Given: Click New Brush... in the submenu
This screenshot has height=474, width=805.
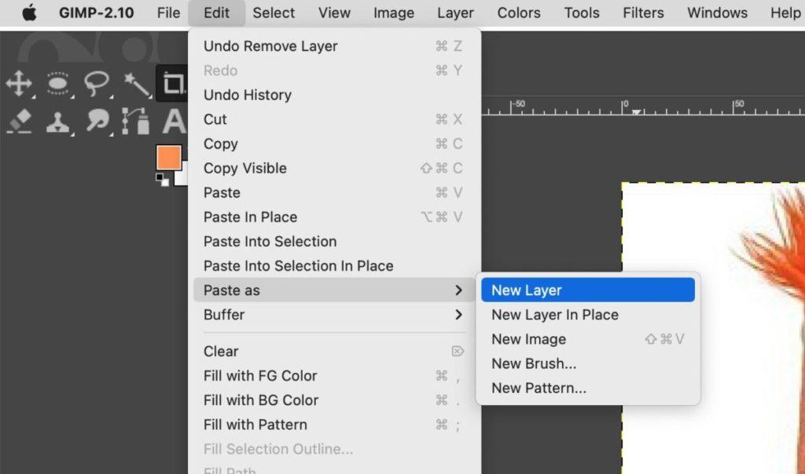Looking at the screenshot, I should [x=534, y=363].
